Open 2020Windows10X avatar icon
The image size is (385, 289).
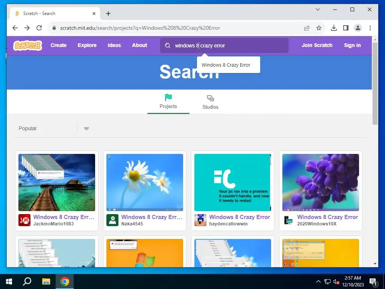coord(288,220)
